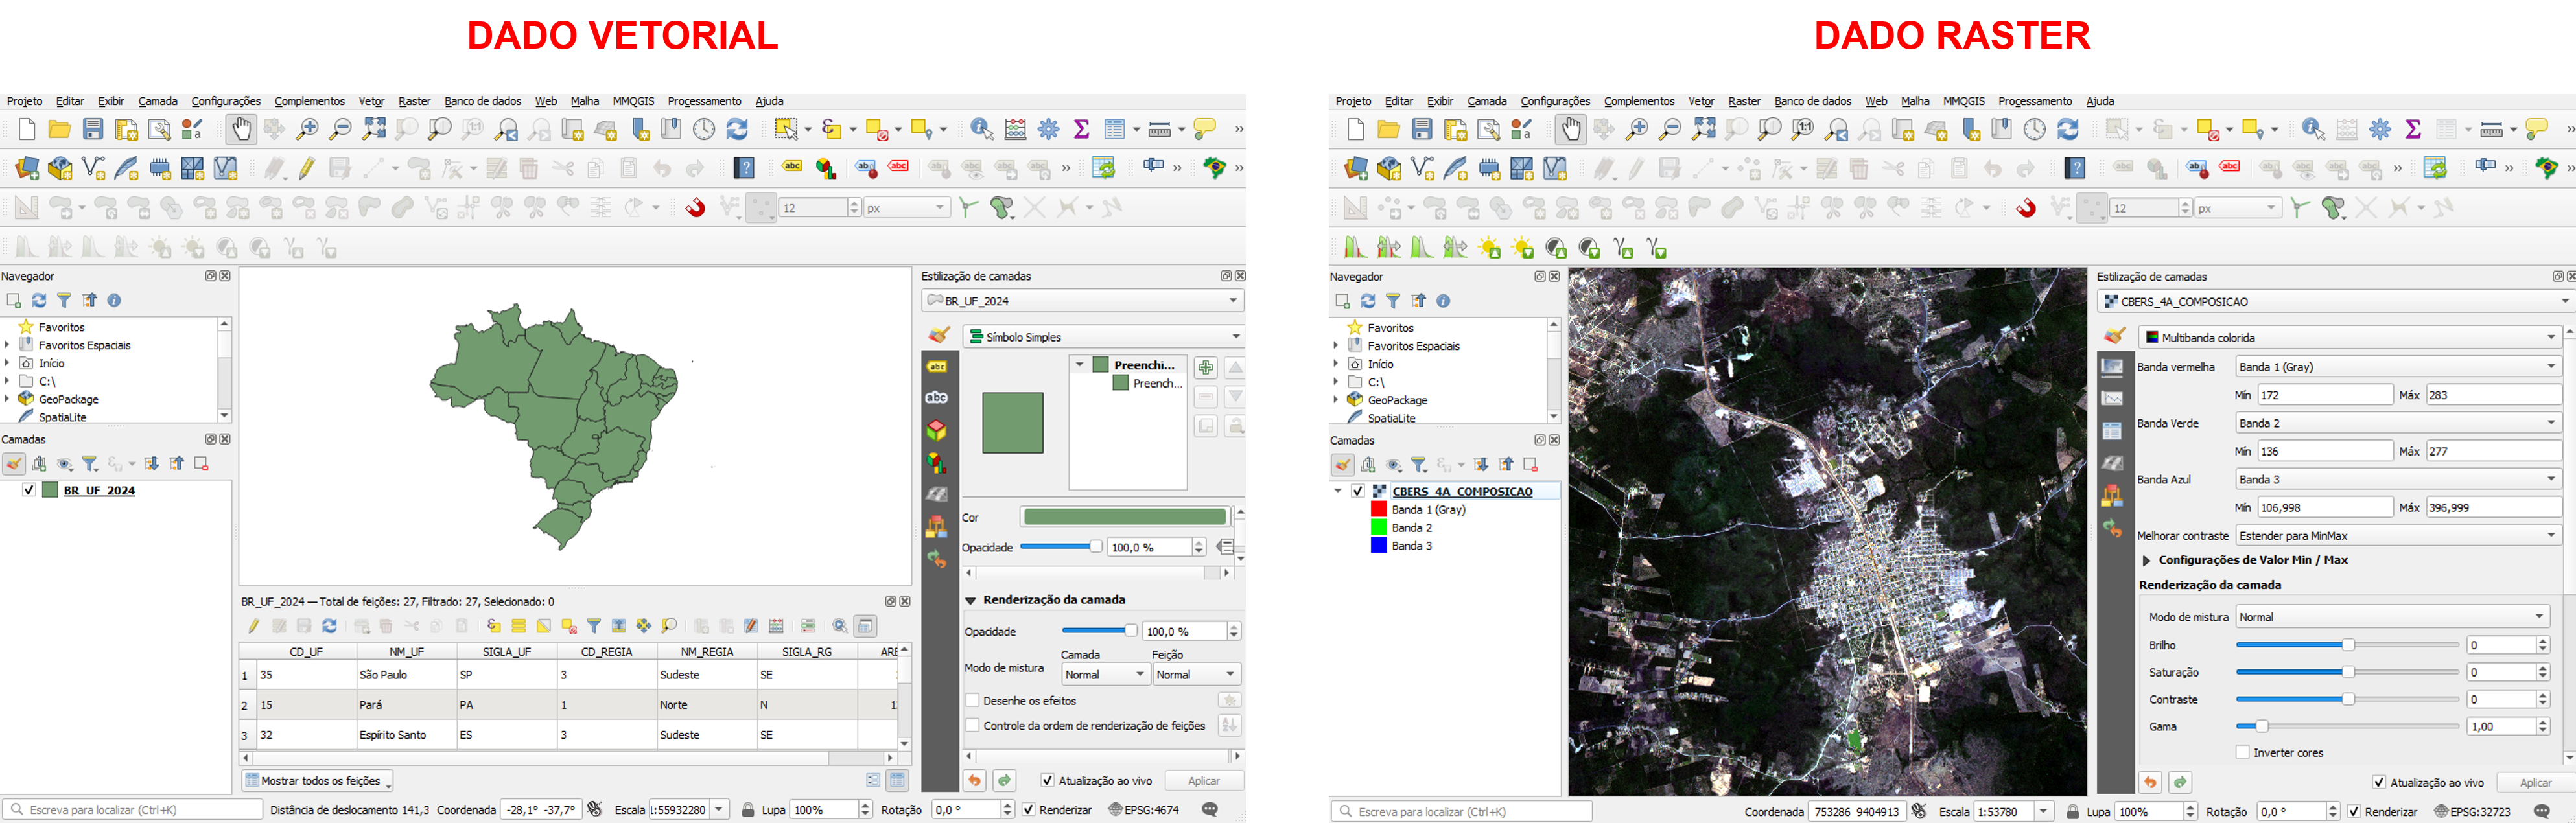The height and width of the screenshot is (823, 2576).
Task: Check Desenhe os efeitos option
Action: pos(972,700)
